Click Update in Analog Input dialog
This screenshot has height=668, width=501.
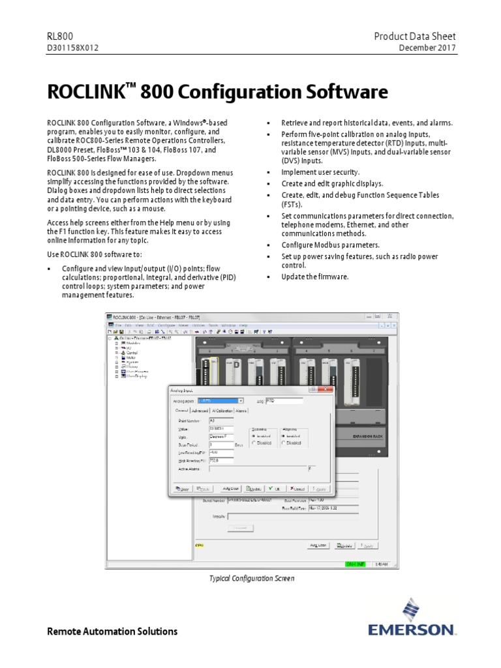coord(254,489)
